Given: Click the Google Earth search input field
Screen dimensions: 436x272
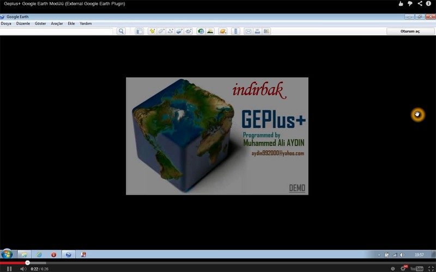Looking at the screenshot, I should pos(57,31).
